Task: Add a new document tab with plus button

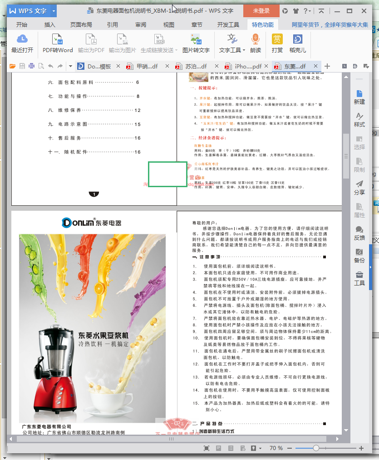Action: pyautogui.click(x=327, y=66)
